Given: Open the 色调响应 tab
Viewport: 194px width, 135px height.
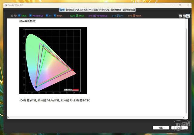Looking at the screenshot, I should point(70,10).
